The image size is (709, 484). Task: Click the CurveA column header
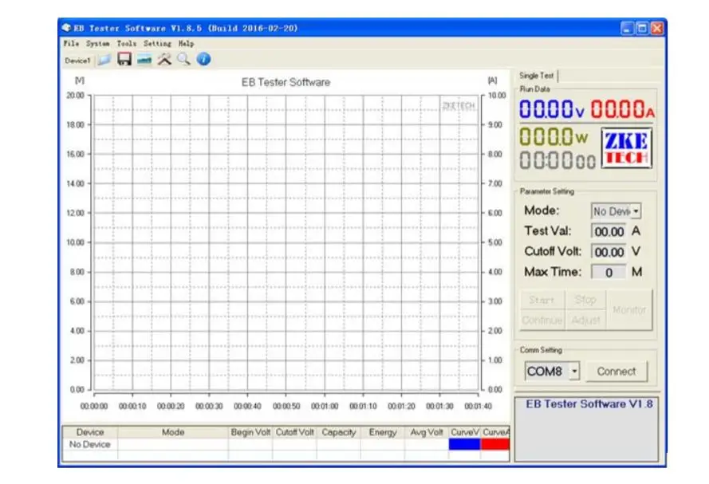click(495, 432)
